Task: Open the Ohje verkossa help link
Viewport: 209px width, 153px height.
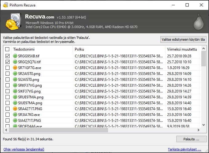Action: (x=23, y=149)
